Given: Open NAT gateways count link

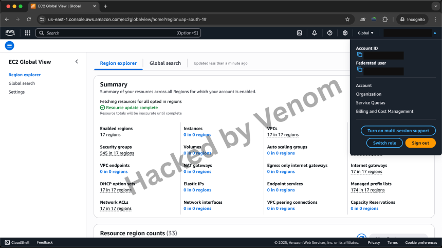Looking at the screenshot, I should pos(197,171).
